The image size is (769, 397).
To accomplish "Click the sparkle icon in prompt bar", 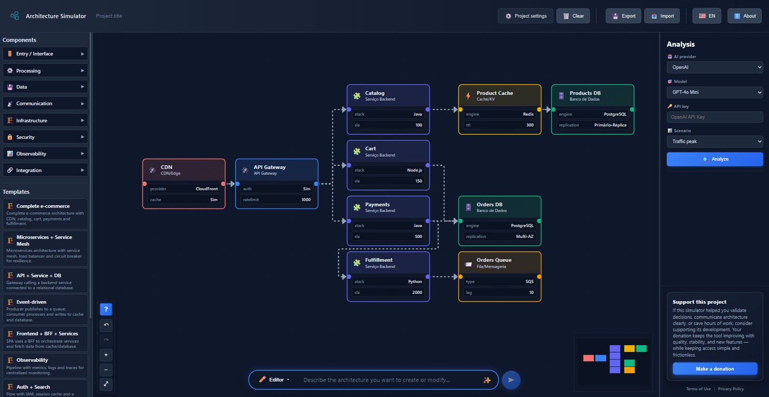I will click(x=486, y=380).
